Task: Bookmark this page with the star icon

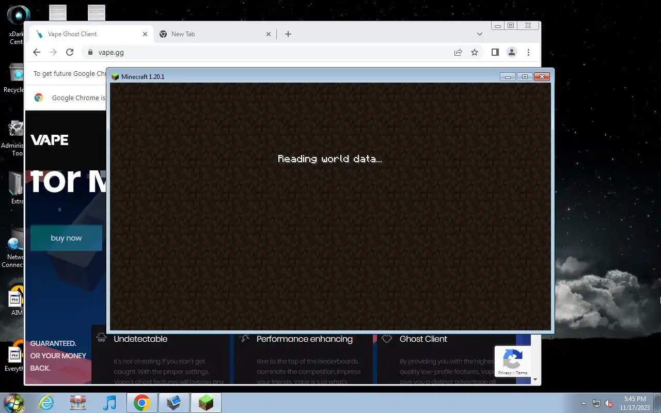Action: (475, 52)
